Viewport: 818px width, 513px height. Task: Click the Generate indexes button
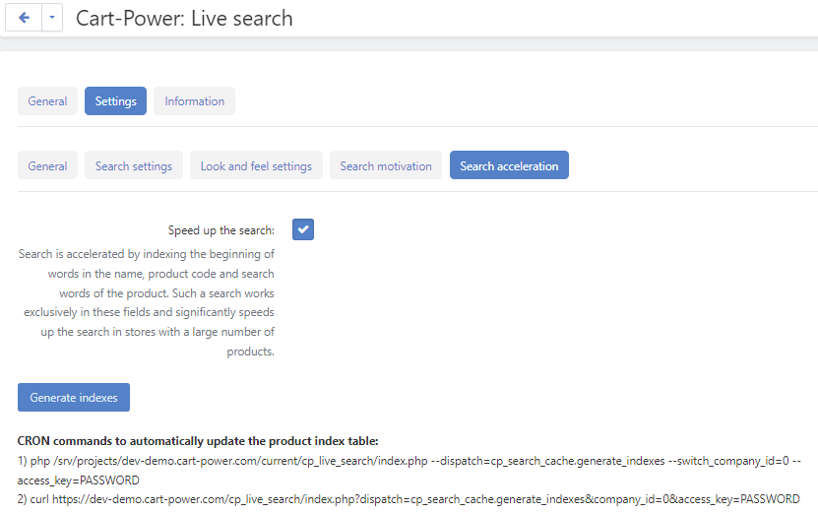(x=74, y=398)
